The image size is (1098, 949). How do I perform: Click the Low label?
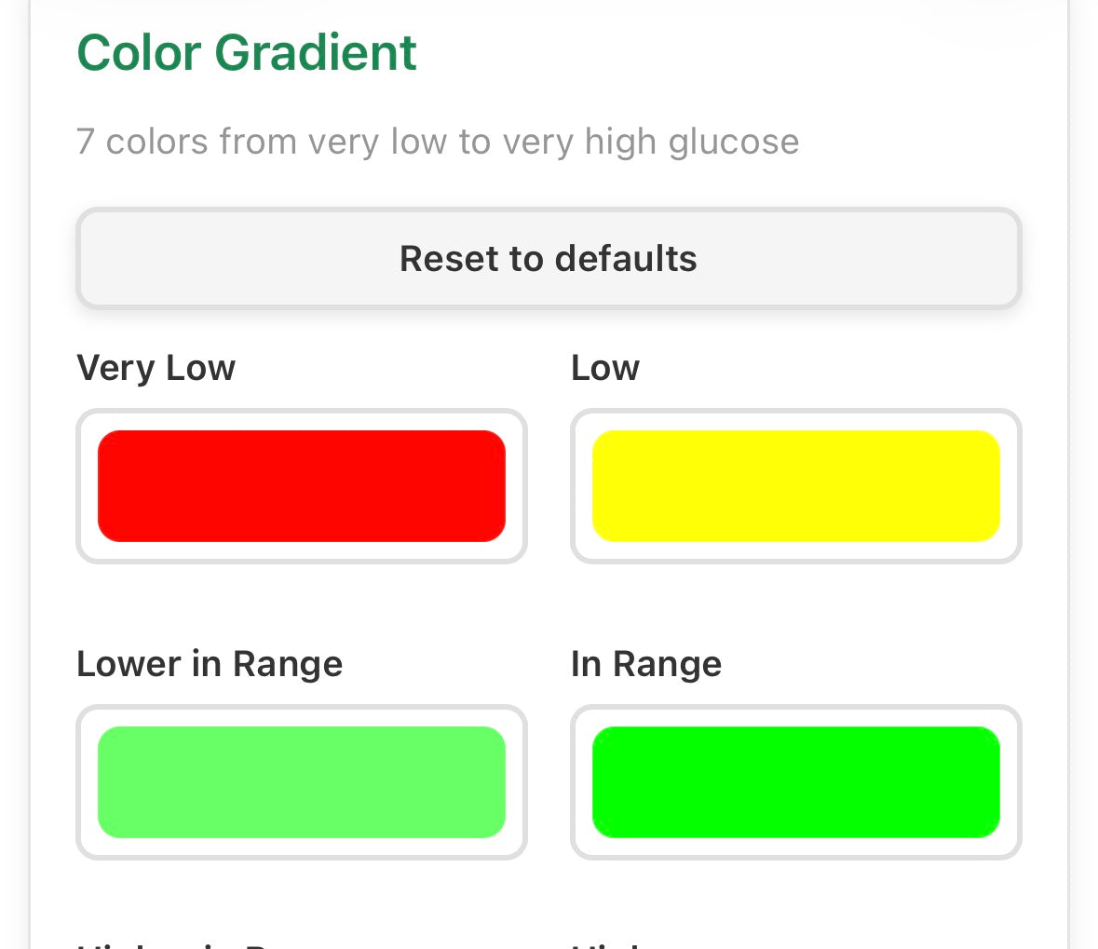coord(604,367)
